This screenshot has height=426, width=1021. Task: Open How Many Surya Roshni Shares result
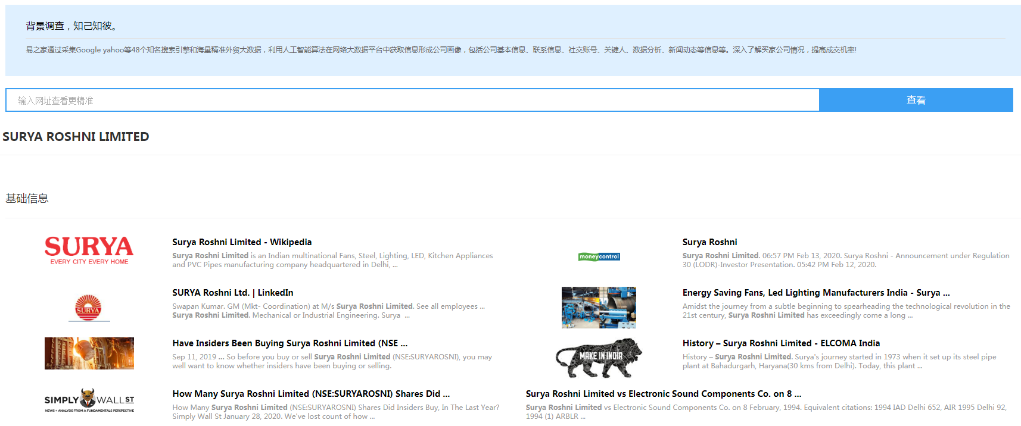point(311,394)
